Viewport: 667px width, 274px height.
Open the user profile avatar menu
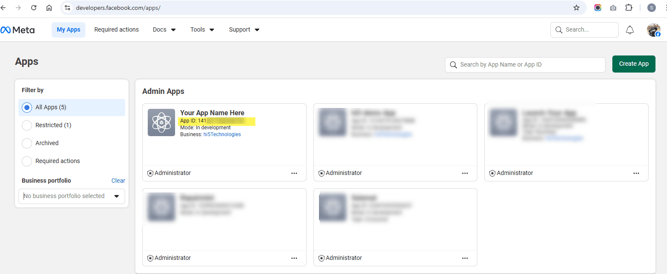click(x=653, y=30)
